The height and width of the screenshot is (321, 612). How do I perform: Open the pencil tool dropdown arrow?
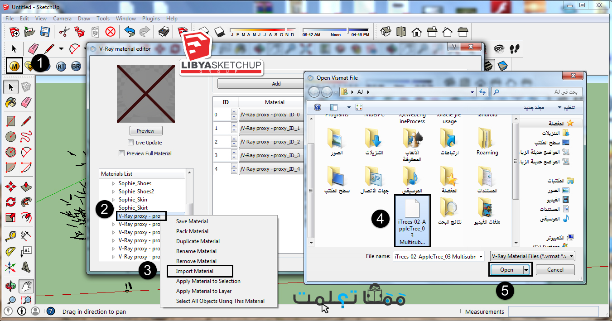pos(61,49)
